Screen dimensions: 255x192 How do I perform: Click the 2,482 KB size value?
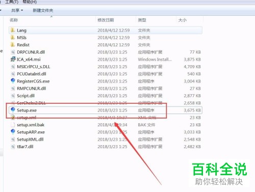tap(192, 147)
